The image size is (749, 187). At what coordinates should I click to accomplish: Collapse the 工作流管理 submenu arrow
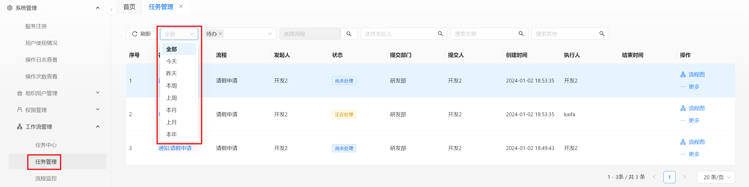[x=98, y=127]
